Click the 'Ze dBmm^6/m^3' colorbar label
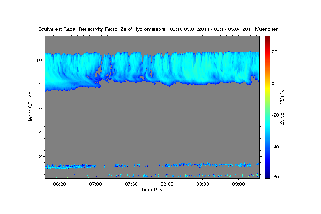This screenshot has height=214, width=321. [282, 107]
